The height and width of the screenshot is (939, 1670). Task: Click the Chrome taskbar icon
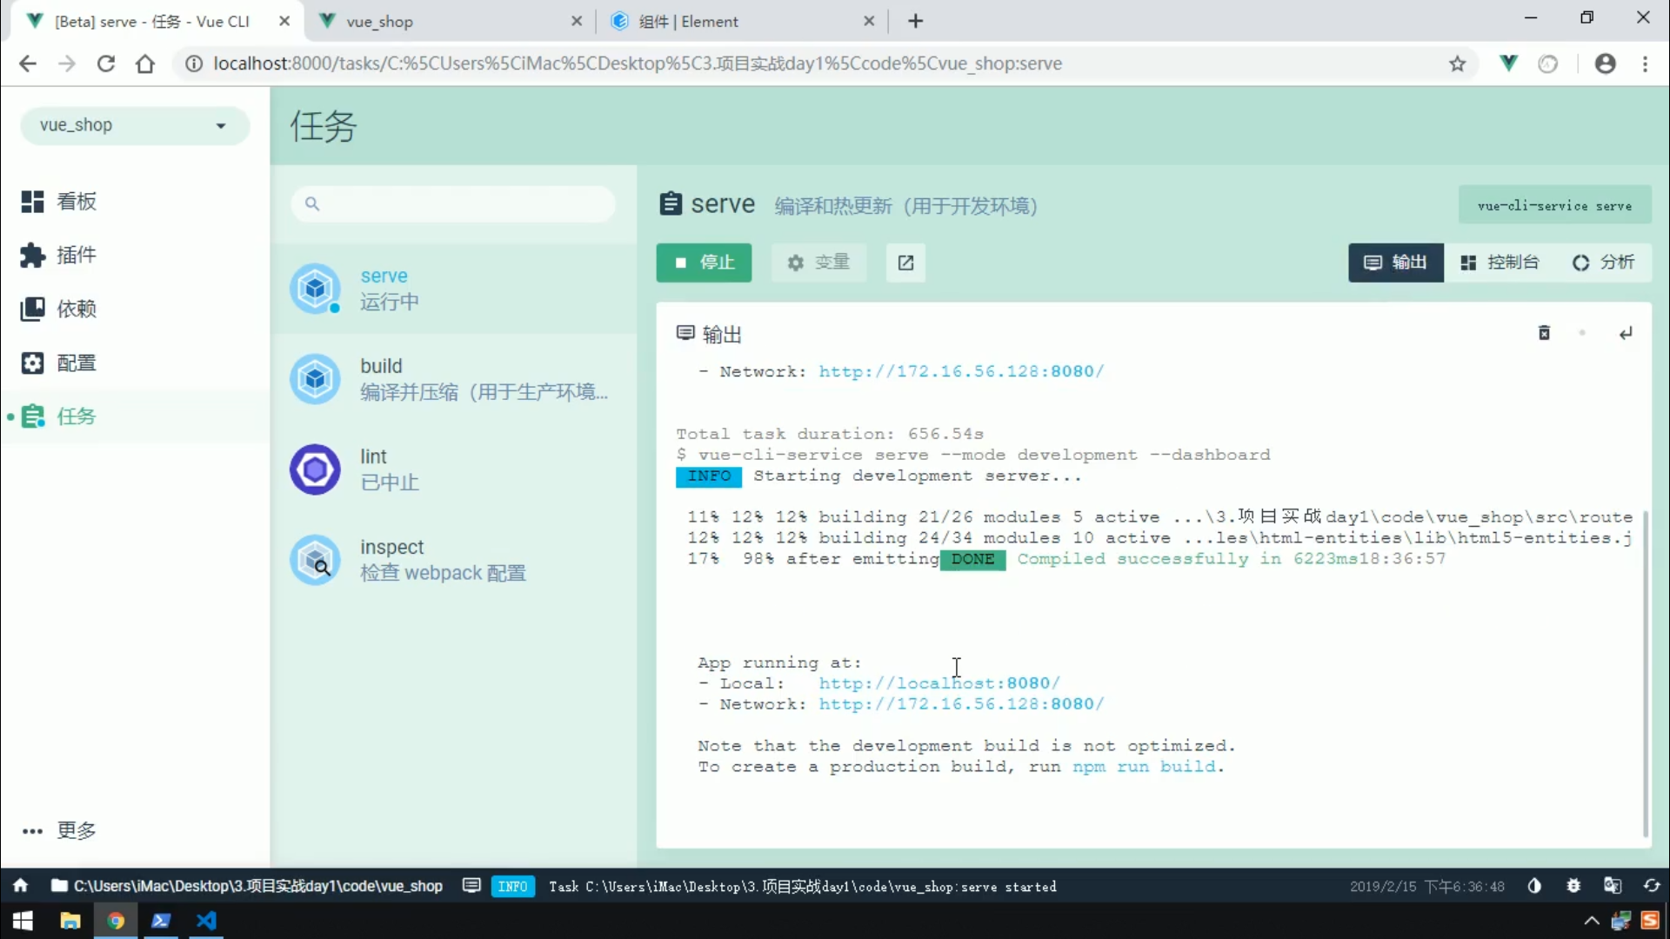click(115, 921)
